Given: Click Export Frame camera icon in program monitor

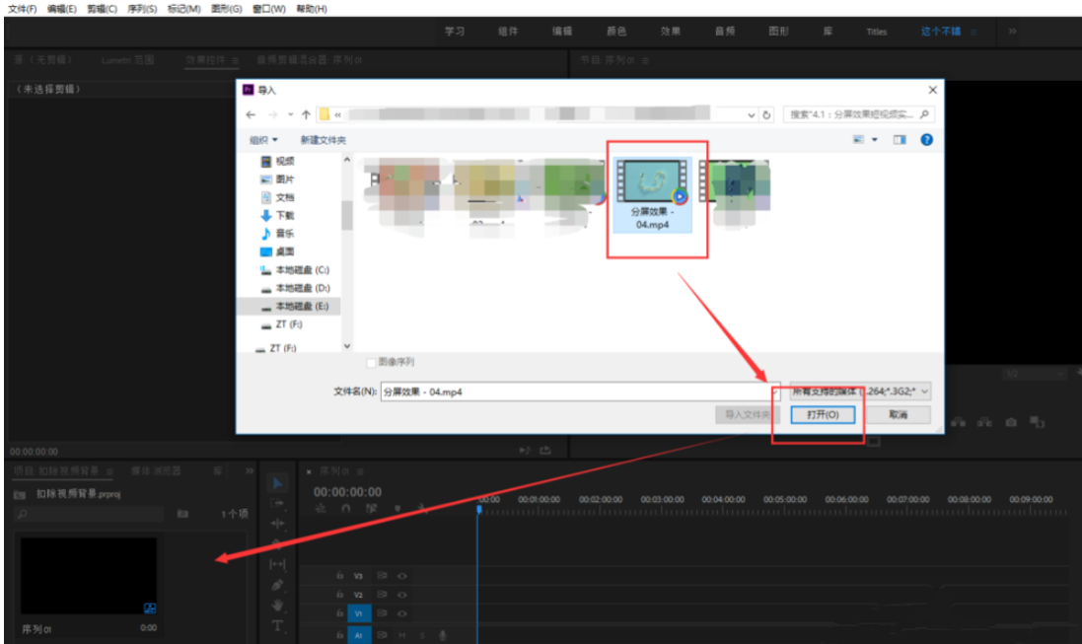Looking at the screenshot, I should (1011, 422).
